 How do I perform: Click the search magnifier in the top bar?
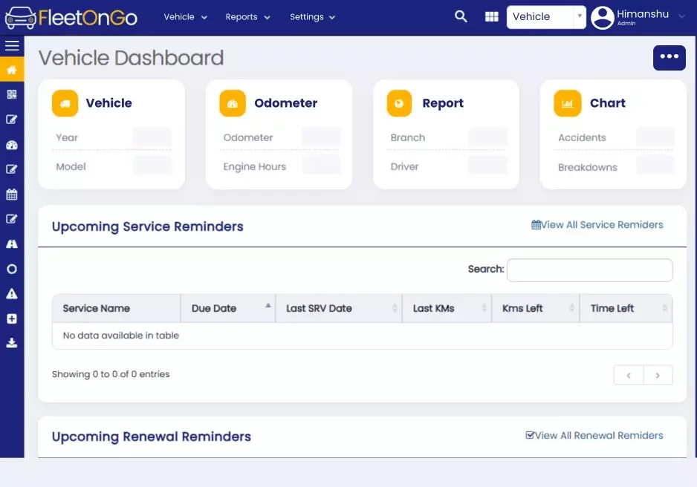461,16
